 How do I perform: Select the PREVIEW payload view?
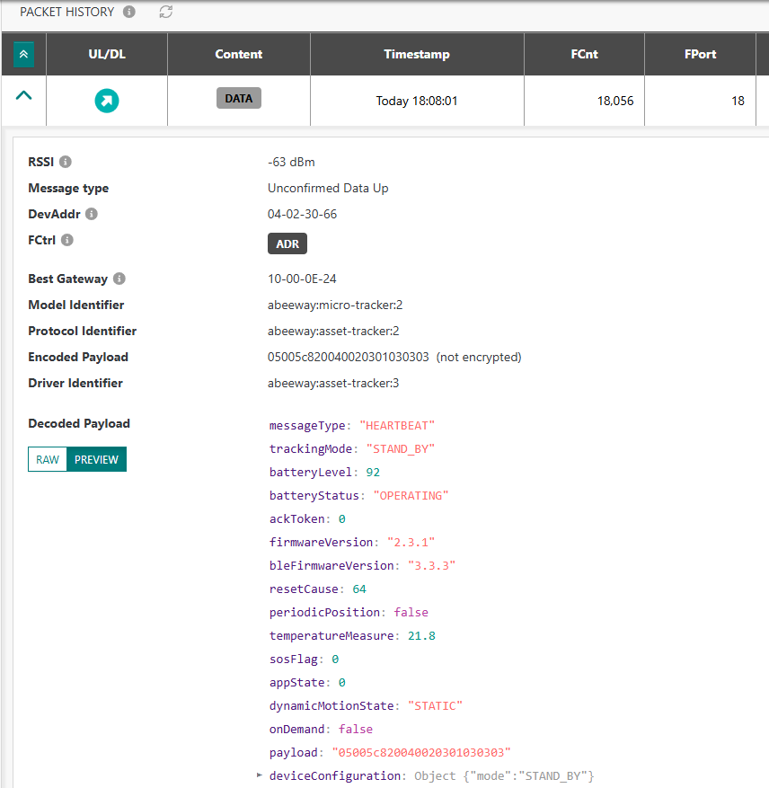96,459
